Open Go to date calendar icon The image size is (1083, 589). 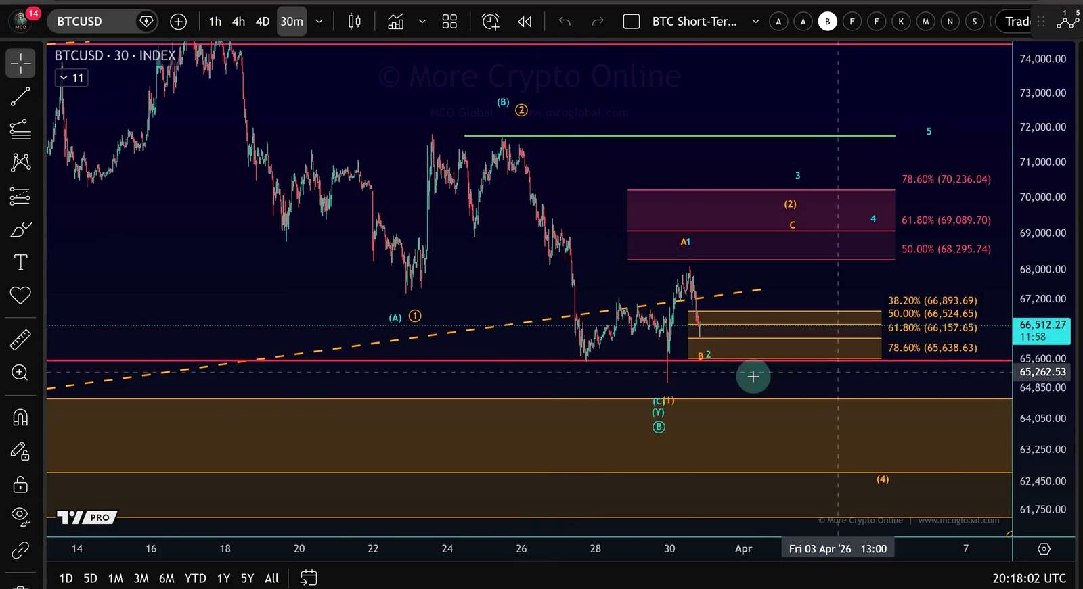[309, 578]
